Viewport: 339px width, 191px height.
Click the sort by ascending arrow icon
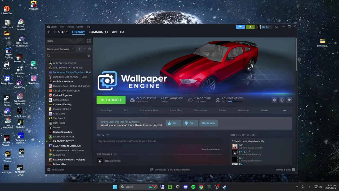pyautogui.click(x=79, y=49)
